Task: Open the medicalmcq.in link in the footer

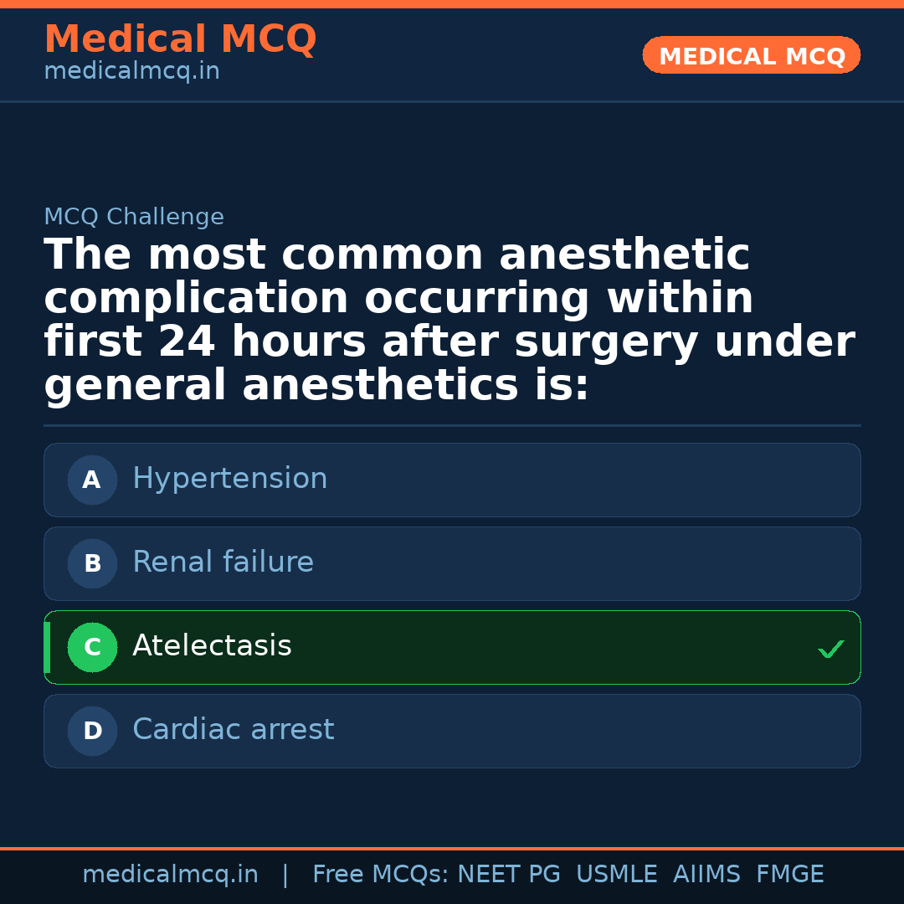Action: pyautogui.click(x=170, y=875)
